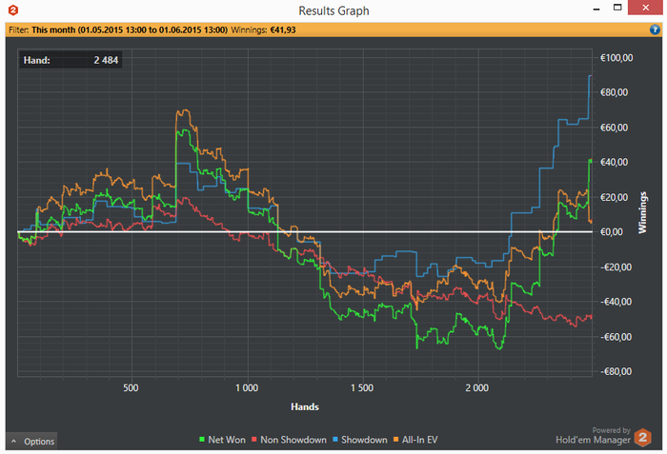Click the All-In EV legend label

click(x=420, y=440)
